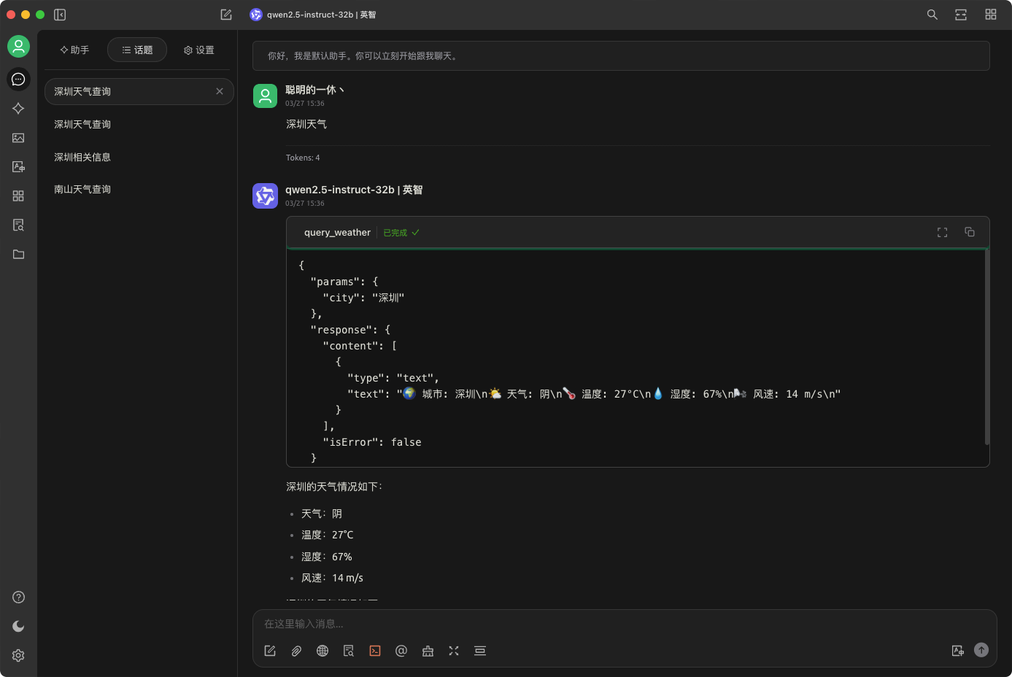Open the 南山天气查询 topic

tap(139, 190)
